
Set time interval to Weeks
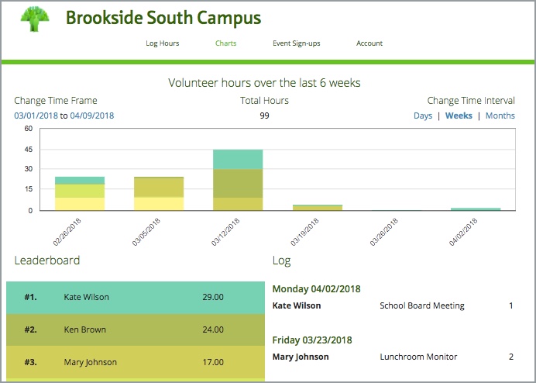click(459, 116)
